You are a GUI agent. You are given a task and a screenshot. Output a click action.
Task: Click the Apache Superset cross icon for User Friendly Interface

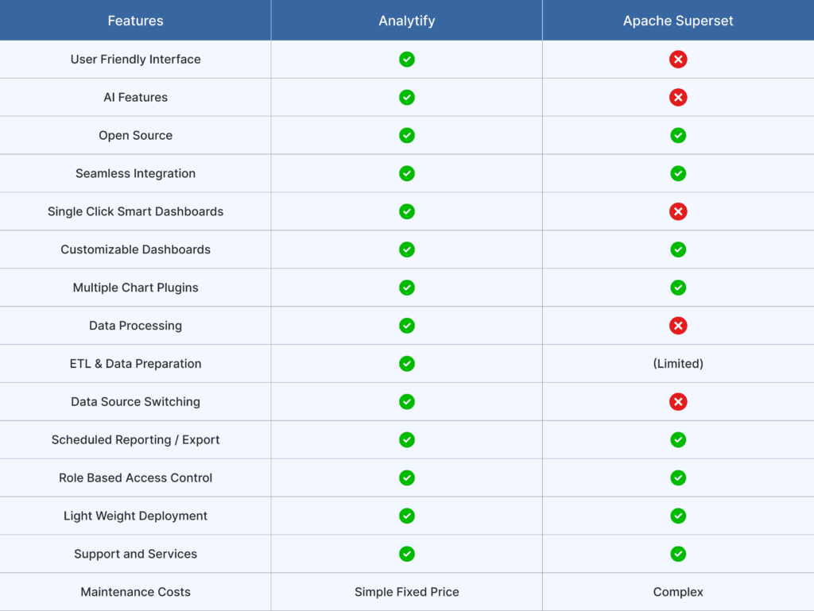[x=678, y=59]
